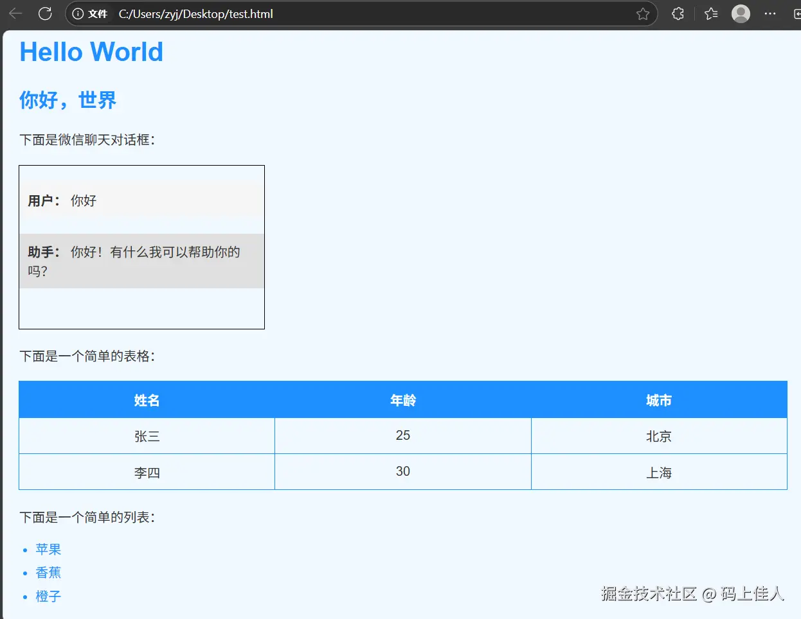Click the 上海 table cell
This screenshot has width=801, height=619.
(659, 472)
